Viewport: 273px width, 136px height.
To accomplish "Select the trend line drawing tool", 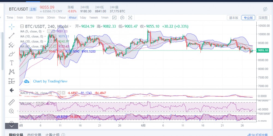I will [x=12, y=35].
